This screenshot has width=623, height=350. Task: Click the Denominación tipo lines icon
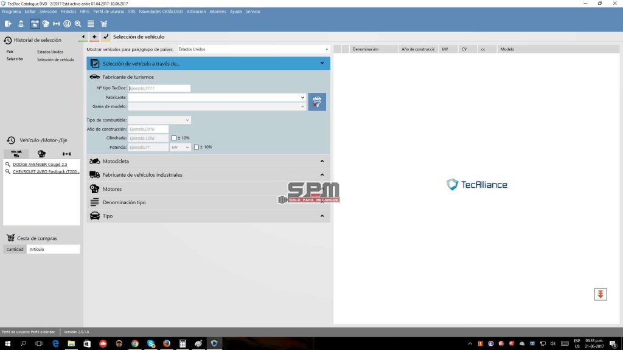(x=94, y=202)
